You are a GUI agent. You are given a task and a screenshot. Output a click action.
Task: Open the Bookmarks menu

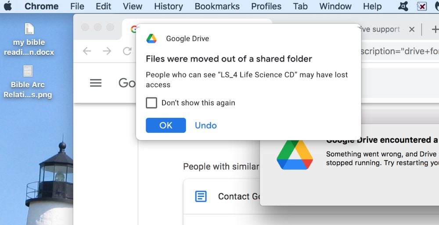[x=217, y=6]
